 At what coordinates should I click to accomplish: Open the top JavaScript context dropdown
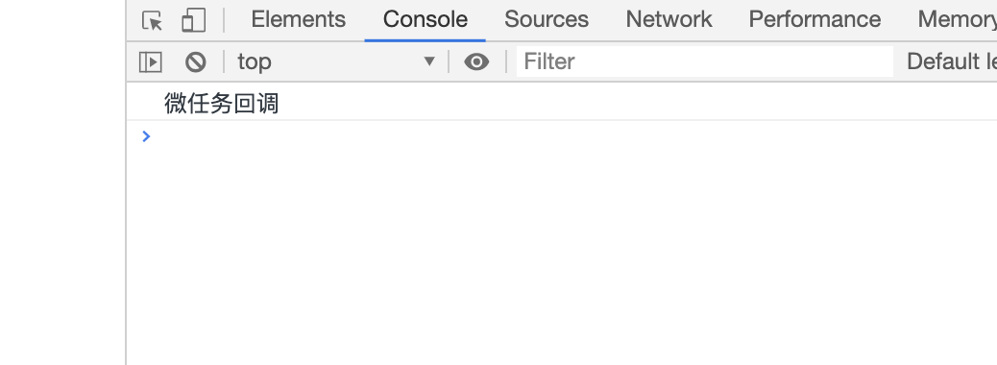(336, 61)
